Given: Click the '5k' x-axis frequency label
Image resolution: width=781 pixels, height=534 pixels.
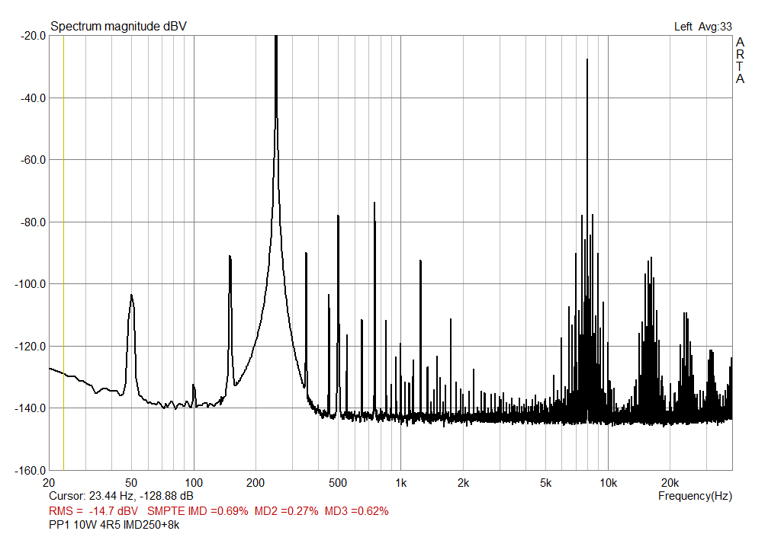Looking at the screenshot, I should tap(545, 483).
